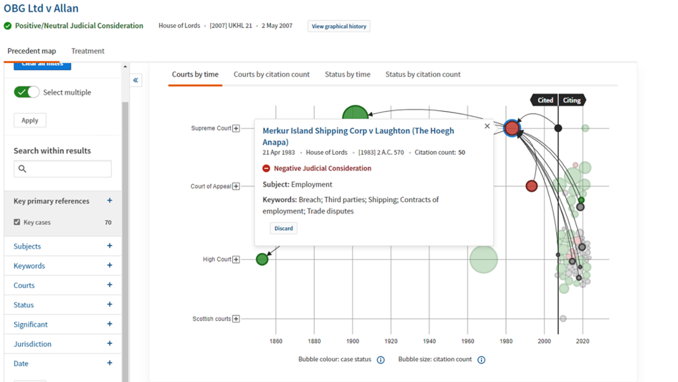Viewport: 678px width, 382px height.
Task: Expand the Keywords filter
Action: 109,266
